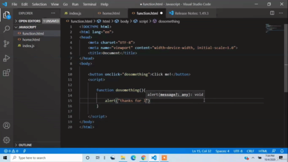Screen dimensions: 288x162
Task: Open the Selection menu
Action: 39,4
